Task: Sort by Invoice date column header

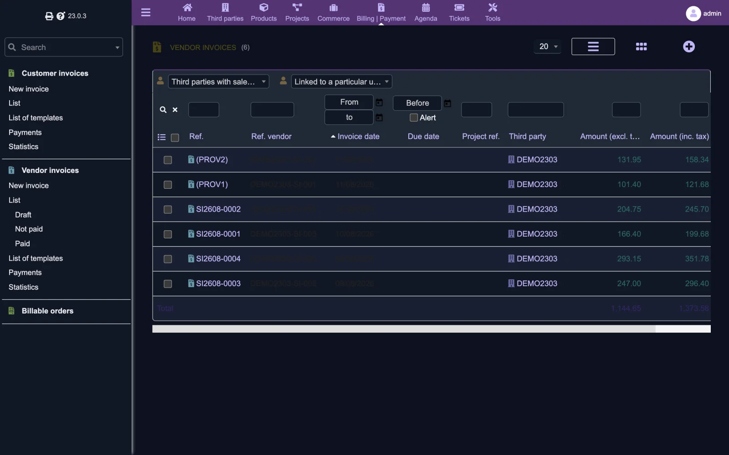Action: [358, 136]
